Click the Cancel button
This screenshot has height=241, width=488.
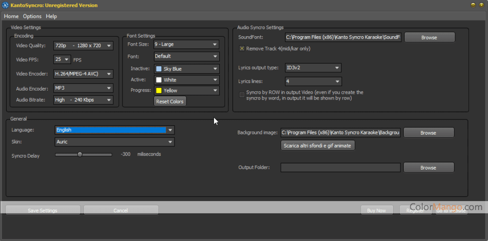coord(121,211)
